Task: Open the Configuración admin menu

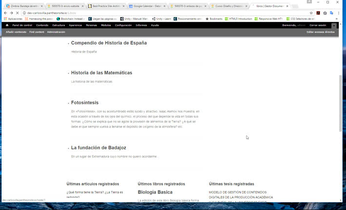Action: (123, 25)
